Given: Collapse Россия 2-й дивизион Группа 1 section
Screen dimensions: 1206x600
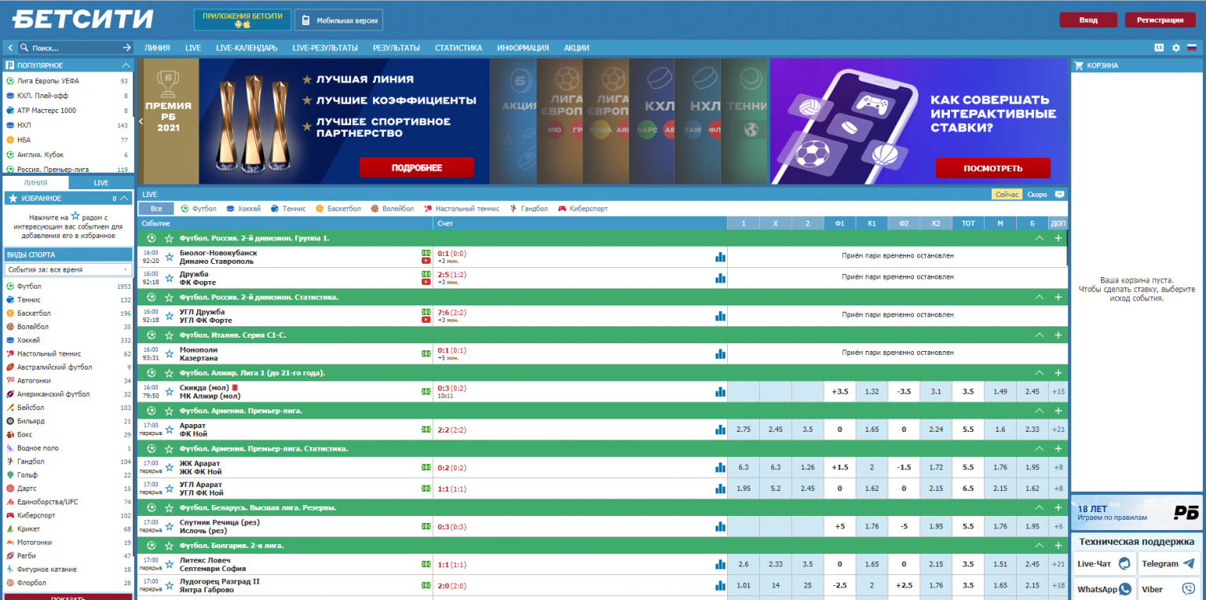Looking at the screenshot, I should [x=1039, y=238].
